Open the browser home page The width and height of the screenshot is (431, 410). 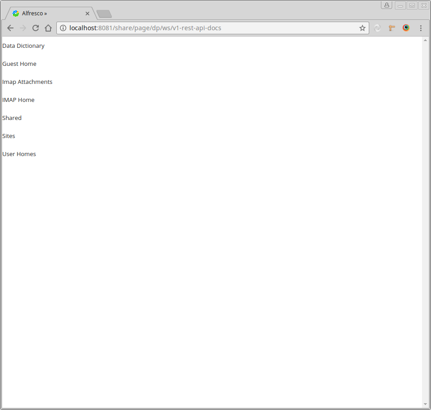click(x=48, y=28)
